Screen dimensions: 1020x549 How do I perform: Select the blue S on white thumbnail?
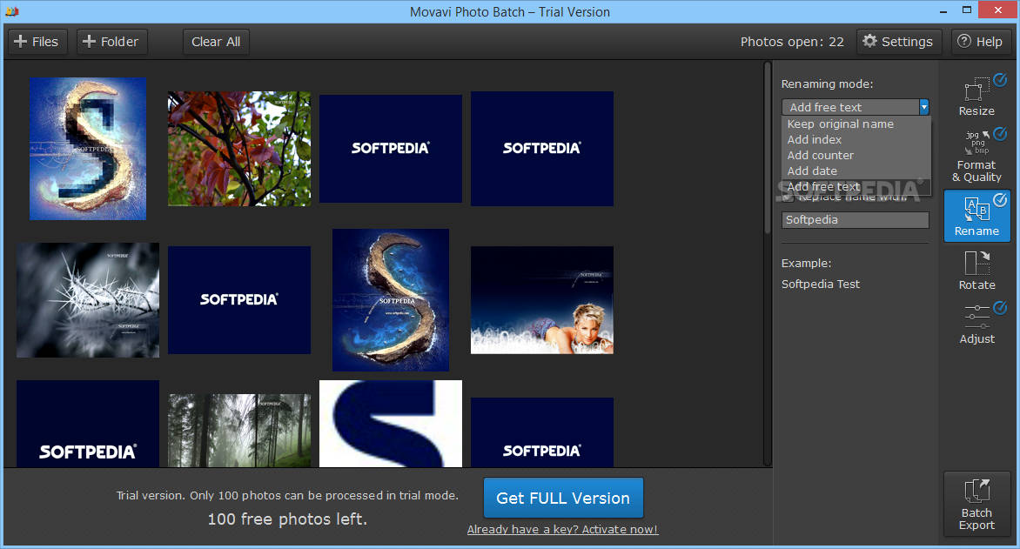(x=391, y=424)
